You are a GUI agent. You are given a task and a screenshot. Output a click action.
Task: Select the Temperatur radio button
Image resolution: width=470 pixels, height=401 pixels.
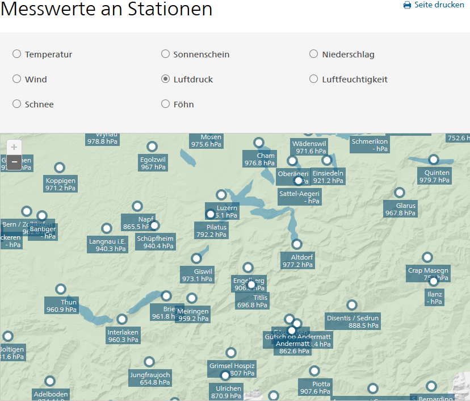pos(17,54)
